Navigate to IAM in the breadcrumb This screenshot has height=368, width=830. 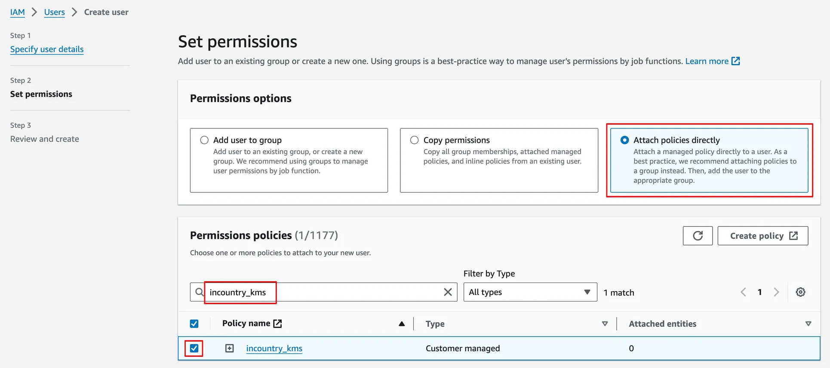point(17,12)
